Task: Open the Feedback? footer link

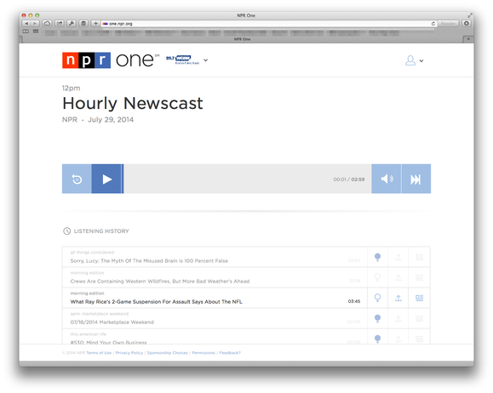Action: [x=230, y=353]
